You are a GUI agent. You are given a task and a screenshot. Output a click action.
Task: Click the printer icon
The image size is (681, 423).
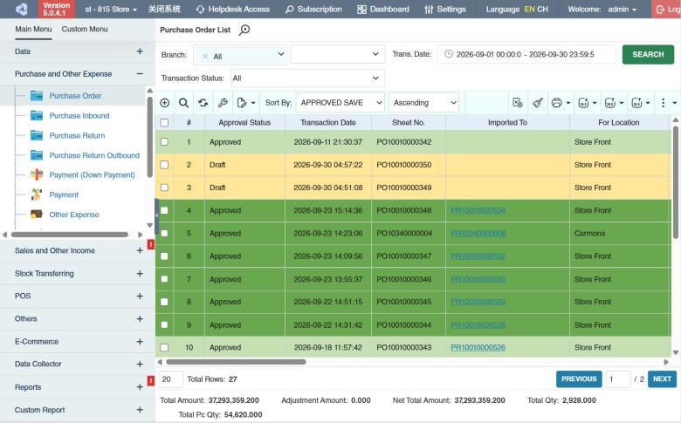[556, 103]
